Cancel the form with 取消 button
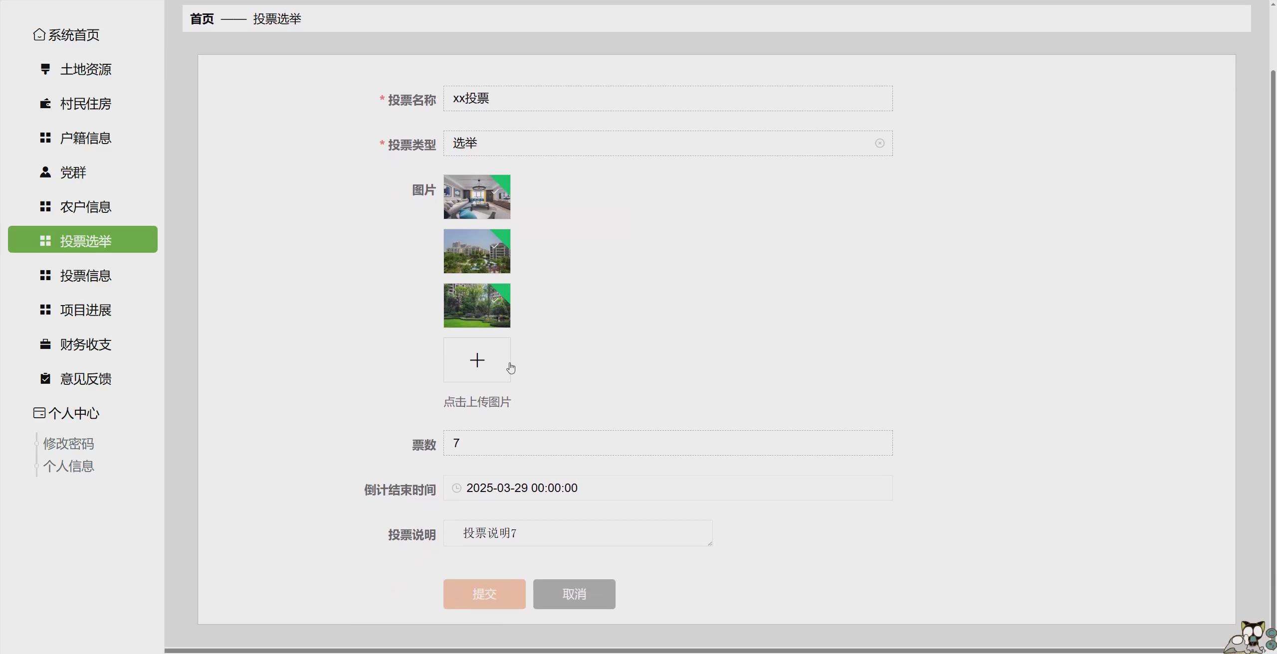 [574, 594]
